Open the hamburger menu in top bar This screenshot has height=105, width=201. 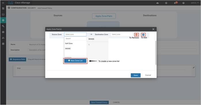[x=3, y=3]
